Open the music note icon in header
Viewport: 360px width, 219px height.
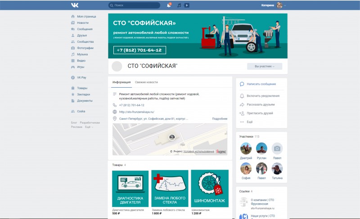(179, 5)
